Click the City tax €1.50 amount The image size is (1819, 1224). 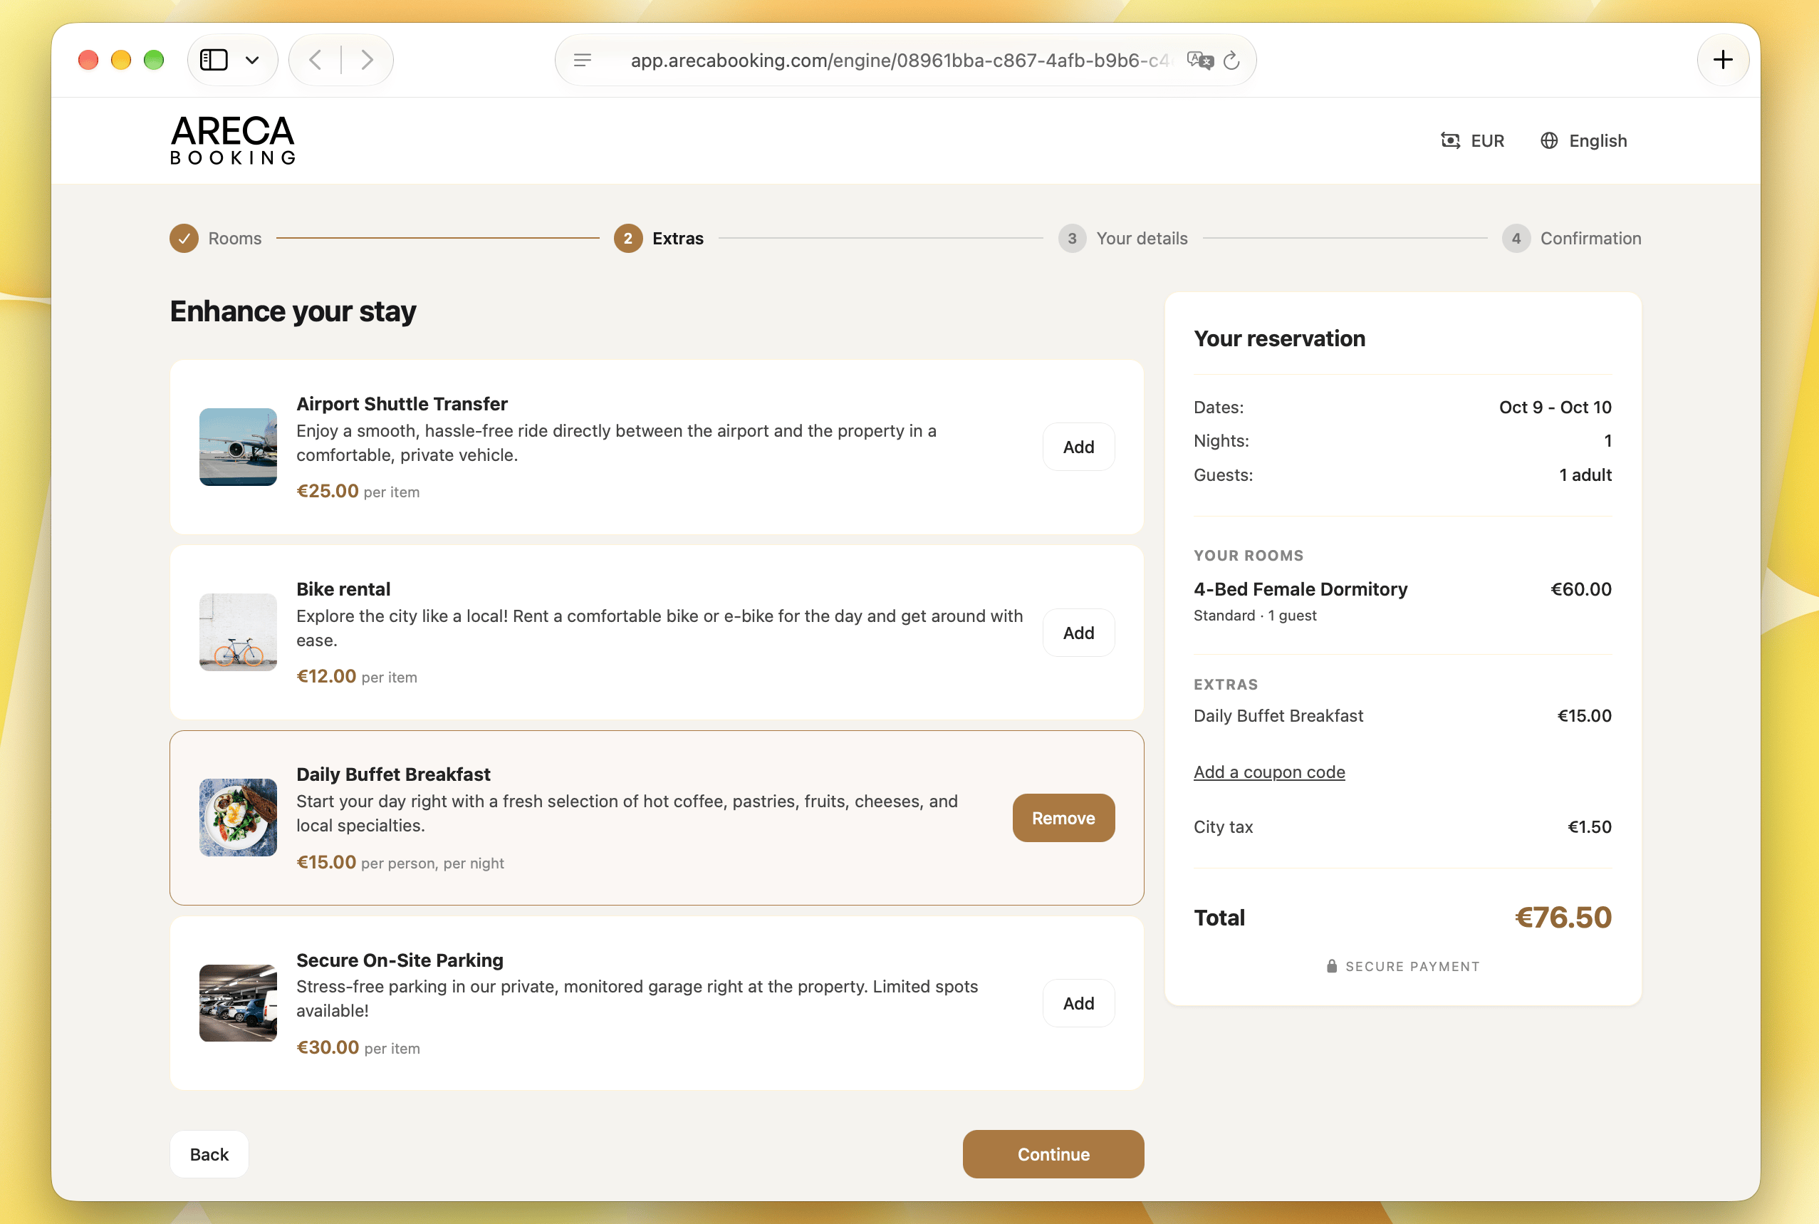tap(1590, 827)
